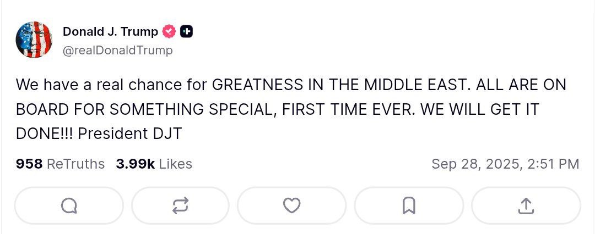Open the flag-themed profile avatar

tap(34, 40)
